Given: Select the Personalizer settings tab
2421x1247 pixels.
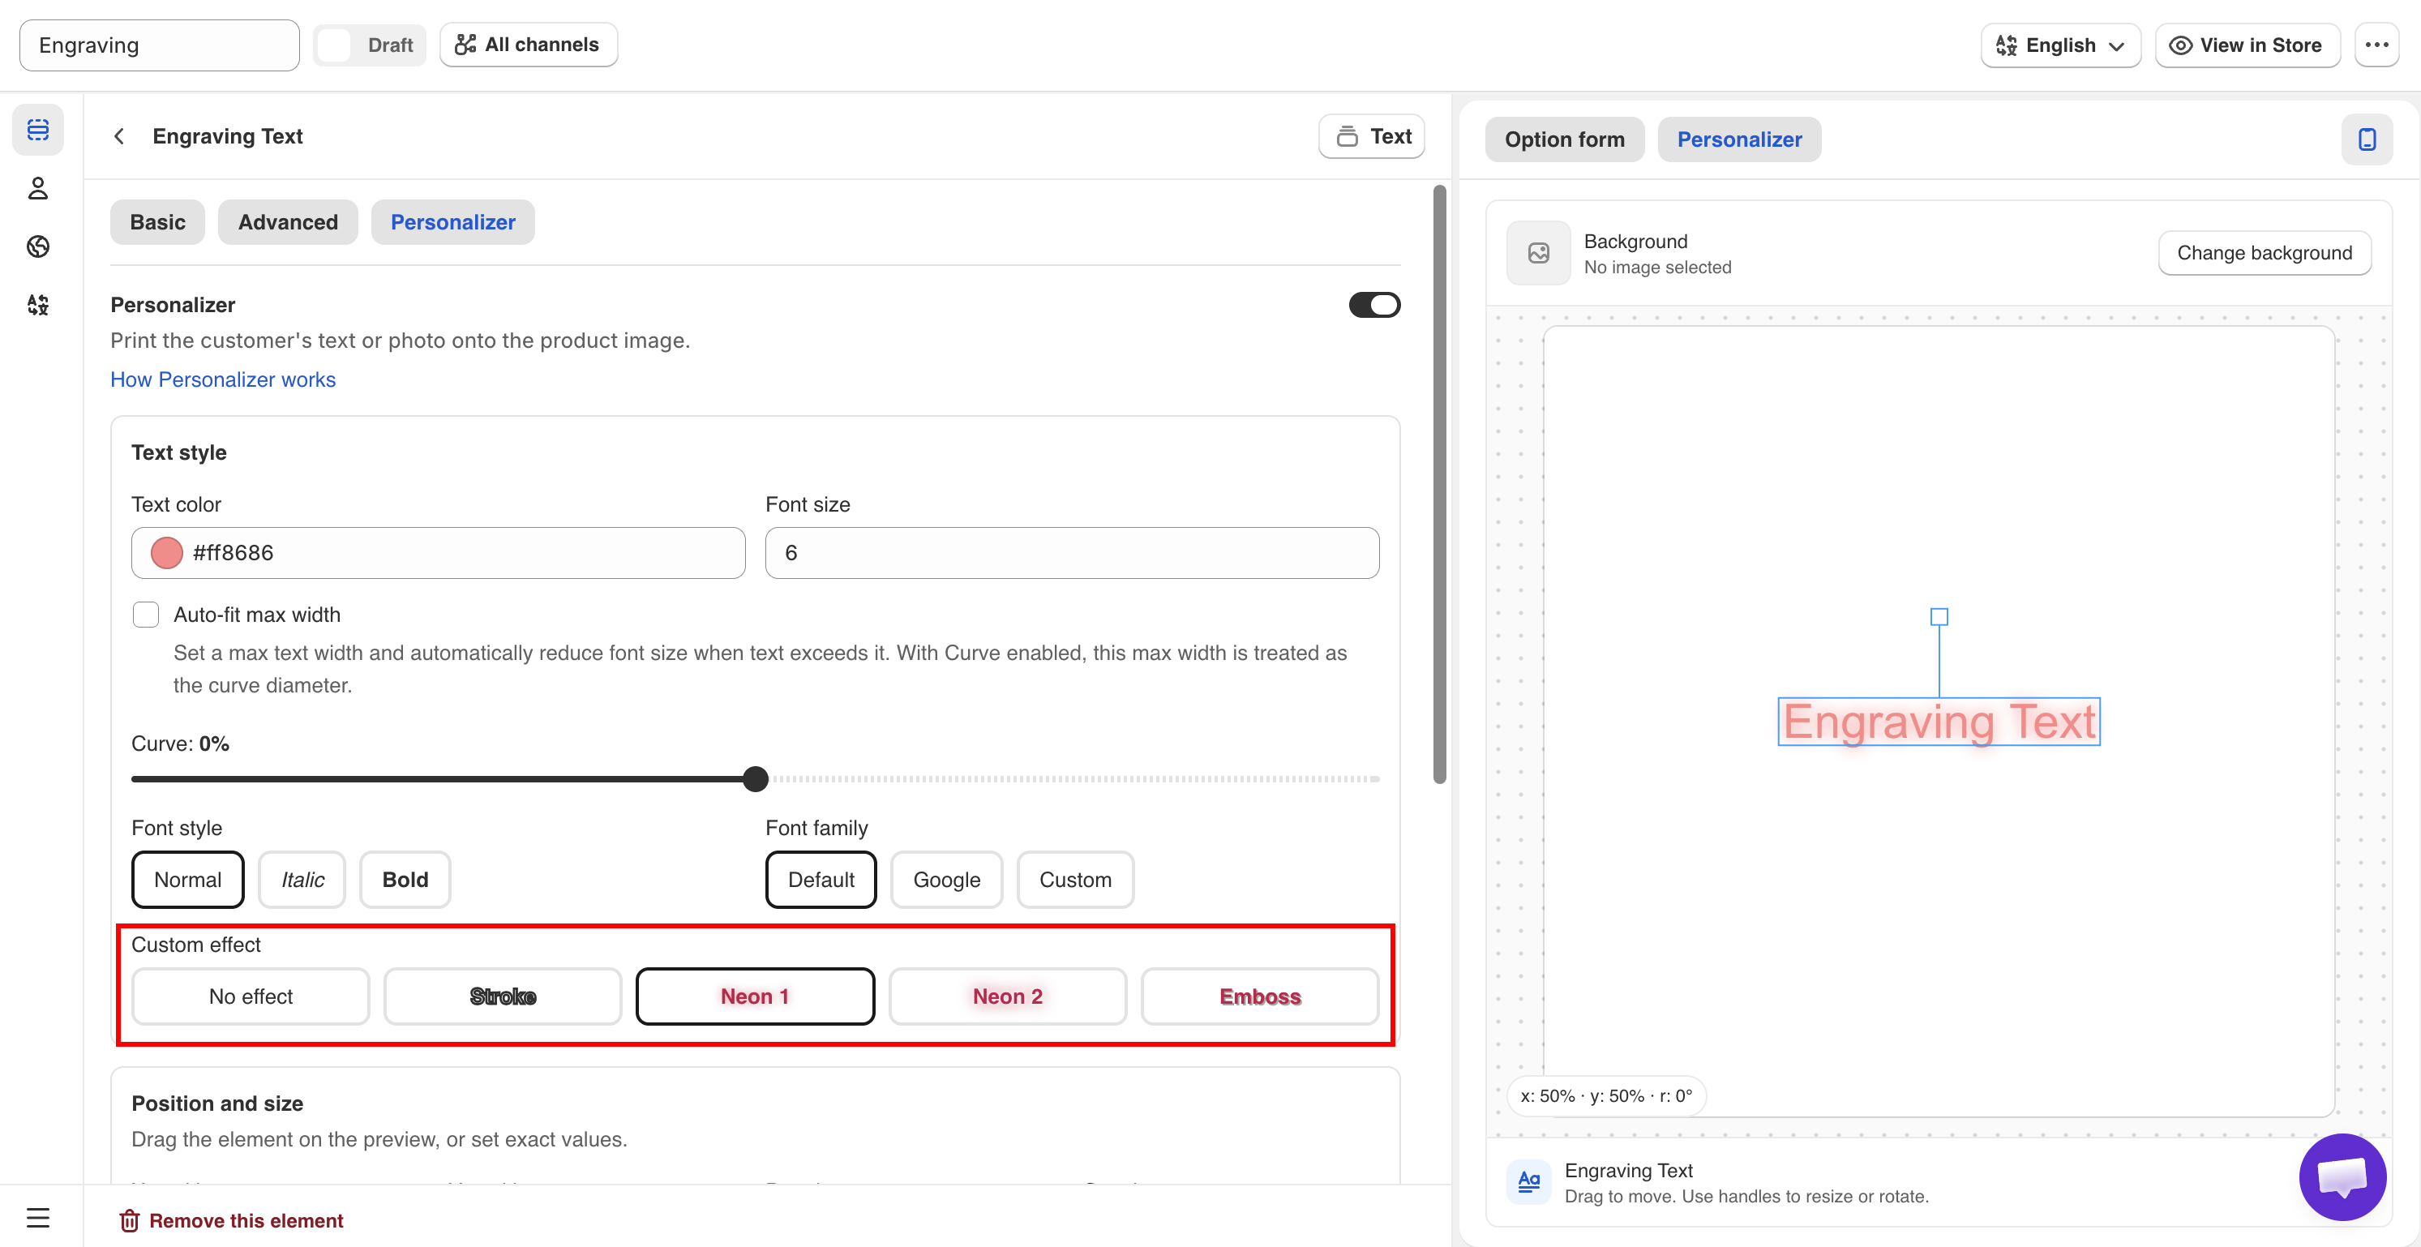Looking at the screenshot, I should pyautogui.click(x=453, y=222).
